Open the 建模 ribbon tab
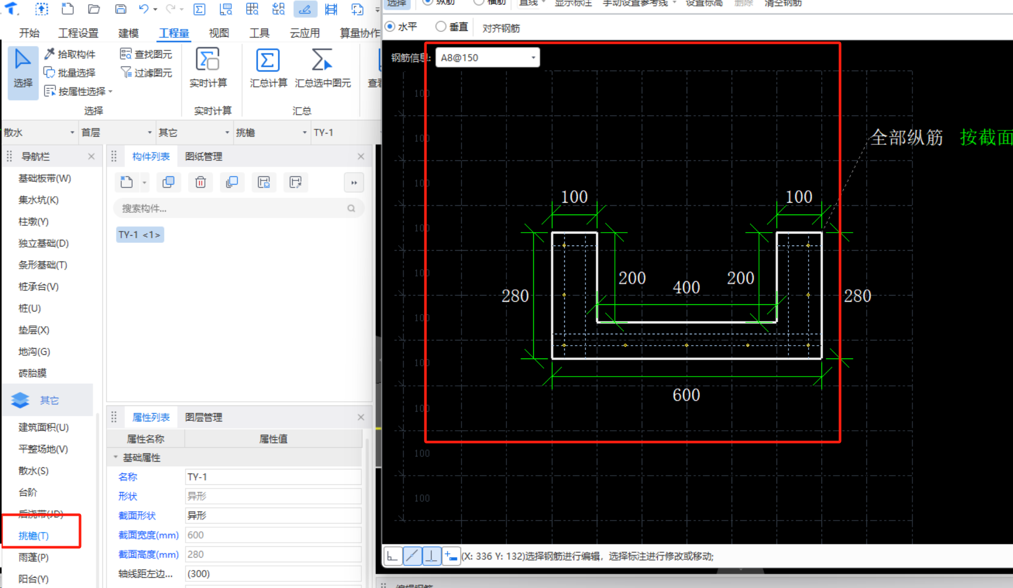1013x588 pixels. tap(128, 33)
